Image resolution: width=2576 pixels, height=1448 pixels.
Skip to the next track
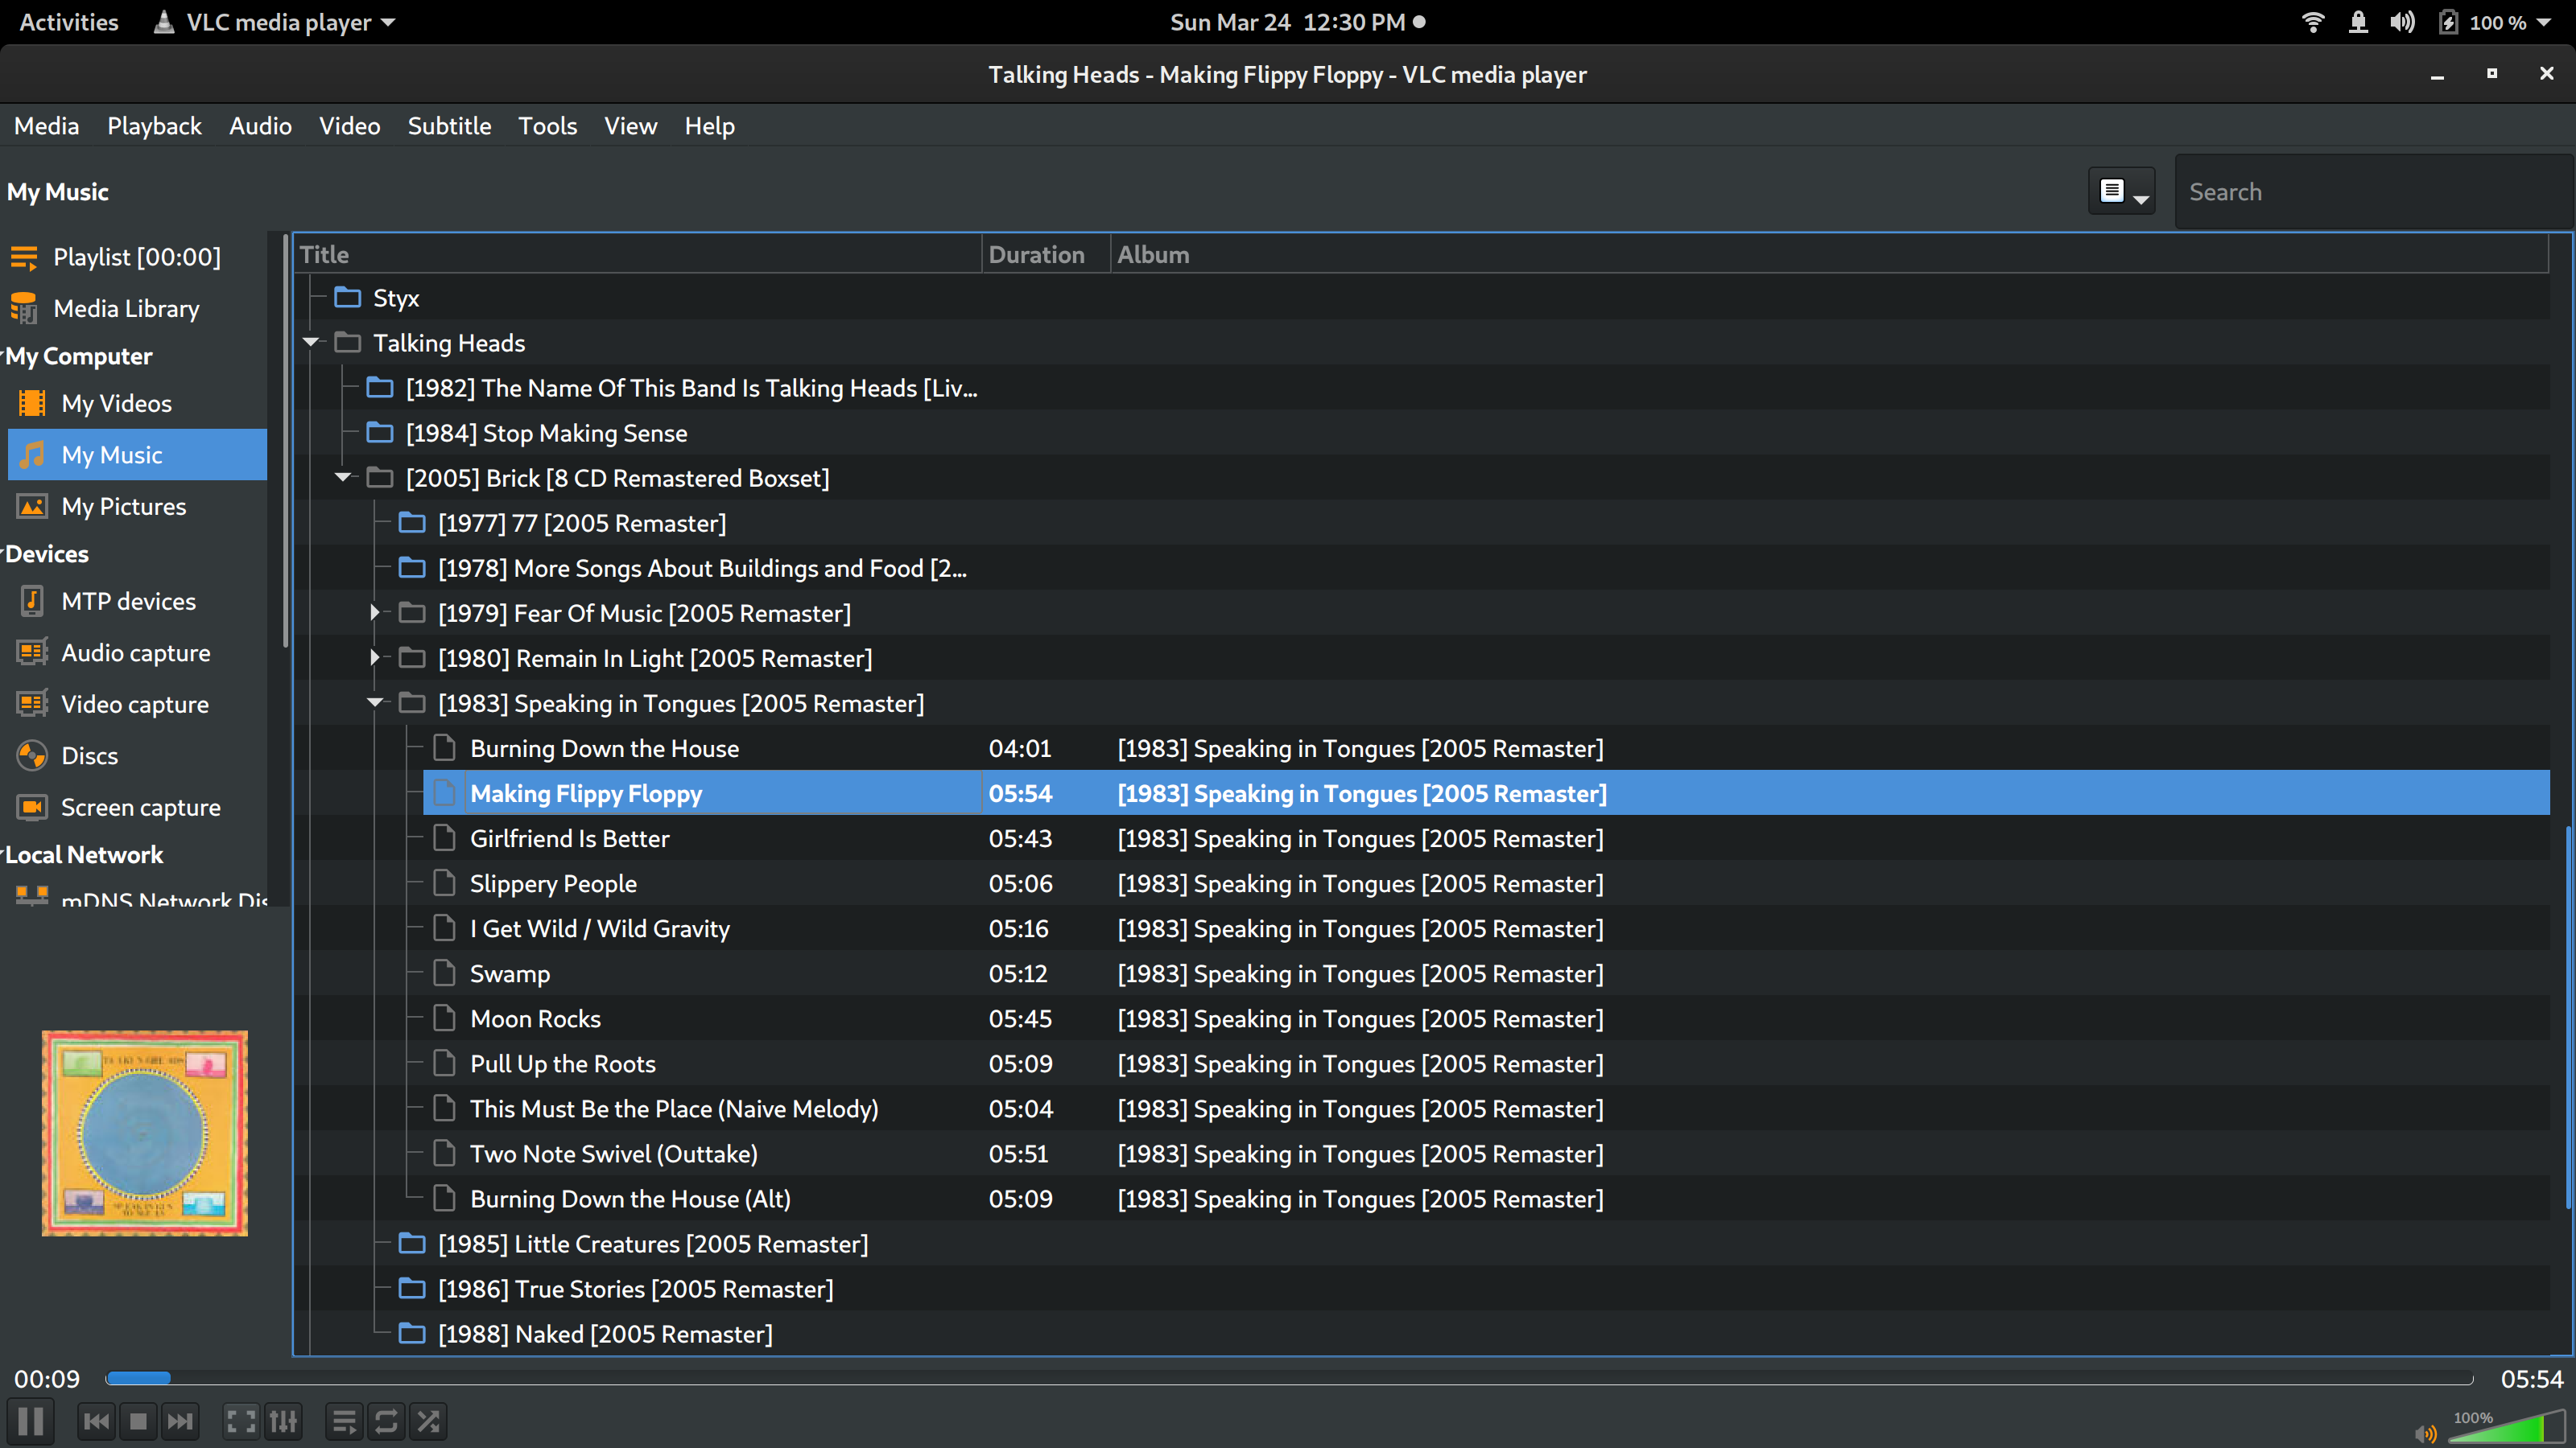point(180,1420)
